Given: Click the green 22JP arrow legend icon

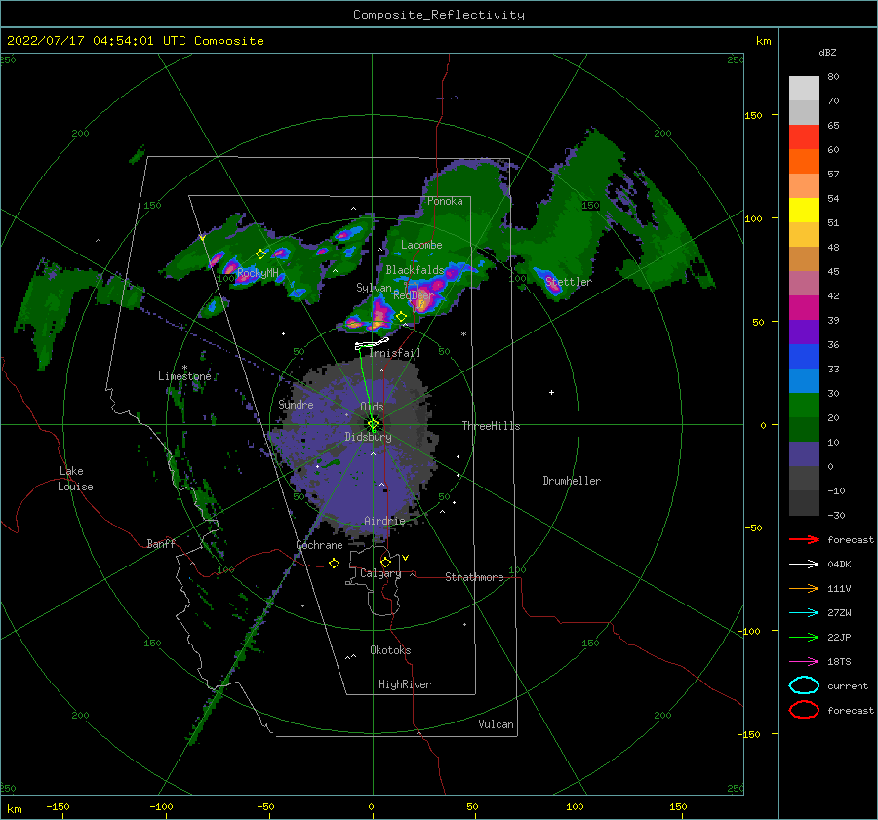Looking at the screenshot, I should click(804, 637).
